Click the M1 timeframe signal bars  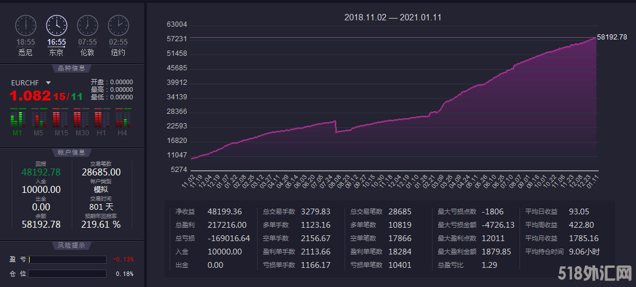coord(18,119)
